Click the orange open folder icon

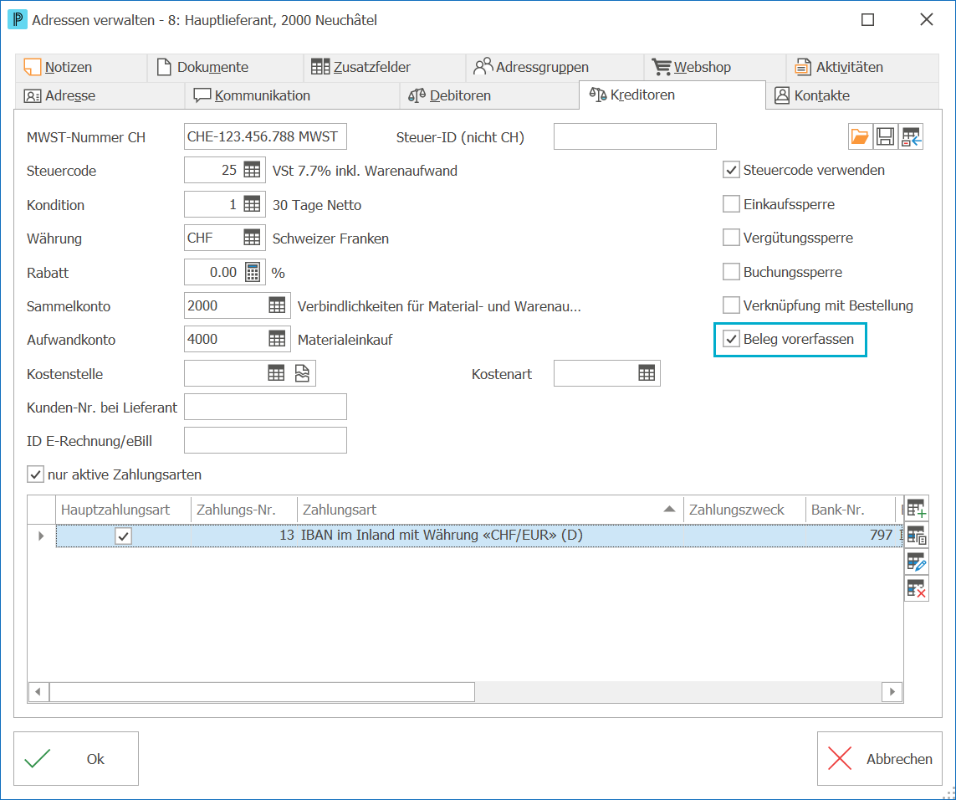tap(860, 136)
